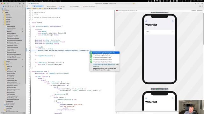The width and height of the screenshot is (204, 114).
Task: Collapse the Alpha project root
Action: point(2,9)
